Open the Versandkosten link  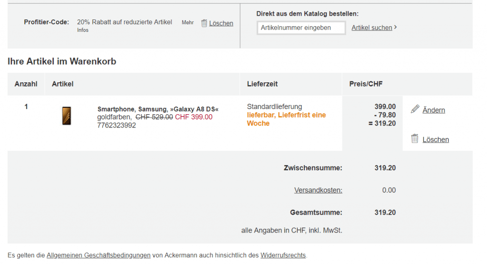(x=318, y=190)
